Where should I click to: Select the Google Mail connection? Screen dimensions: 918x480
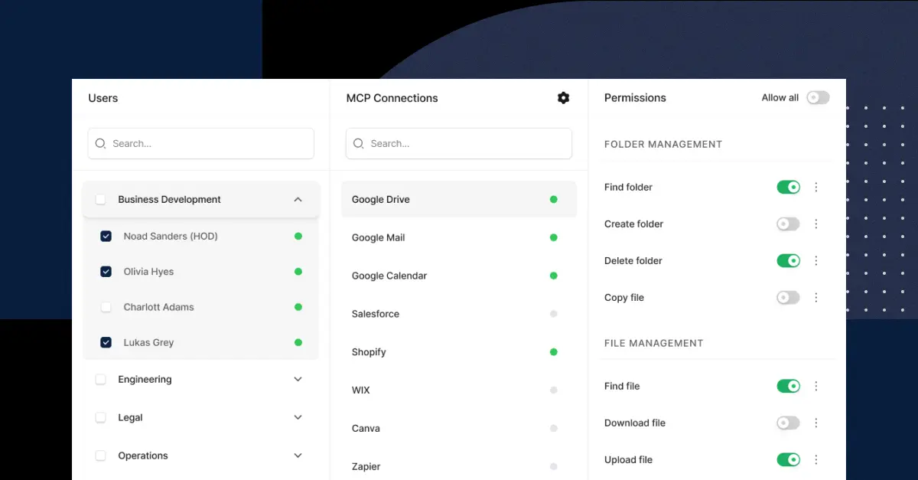point(378,237)
